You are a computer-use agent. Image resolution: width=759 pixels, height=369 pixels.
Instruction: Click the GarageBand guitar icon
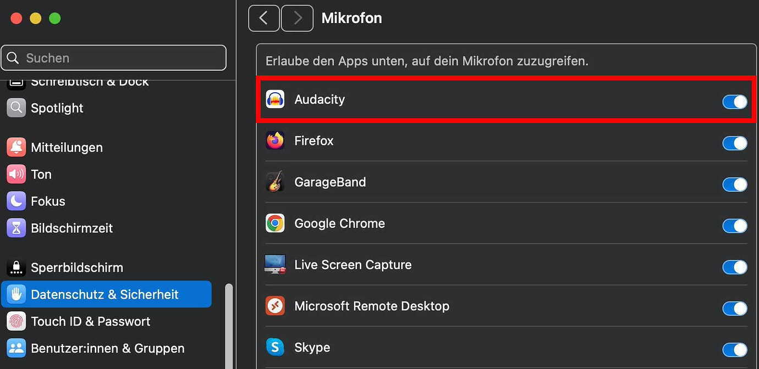pyautogui.click(x=275, y=182)
